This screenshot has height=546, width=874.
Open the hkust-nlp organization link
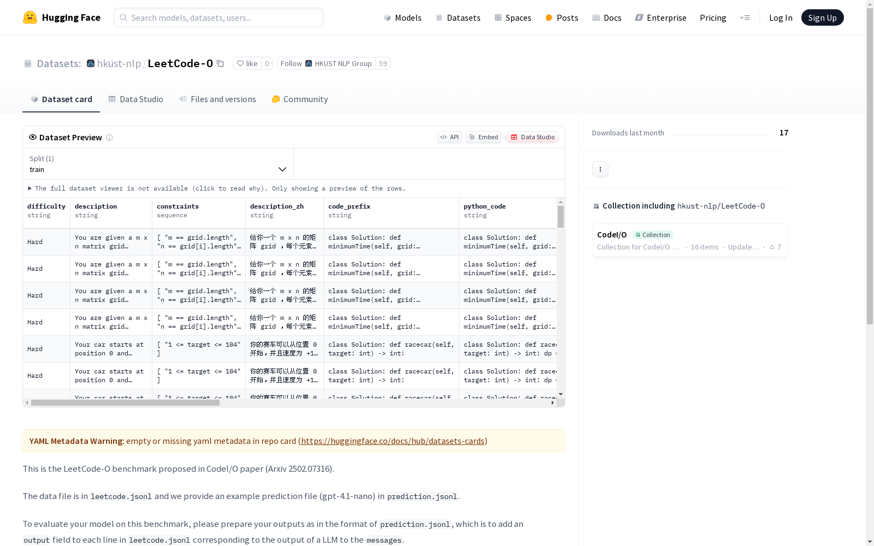click(x=119, y=63)
